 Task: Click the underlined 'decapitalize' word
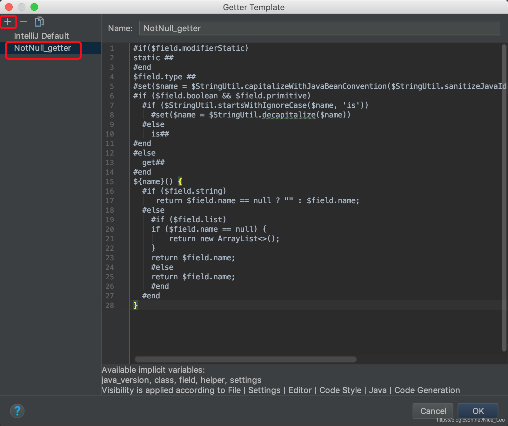click(289, 115)
